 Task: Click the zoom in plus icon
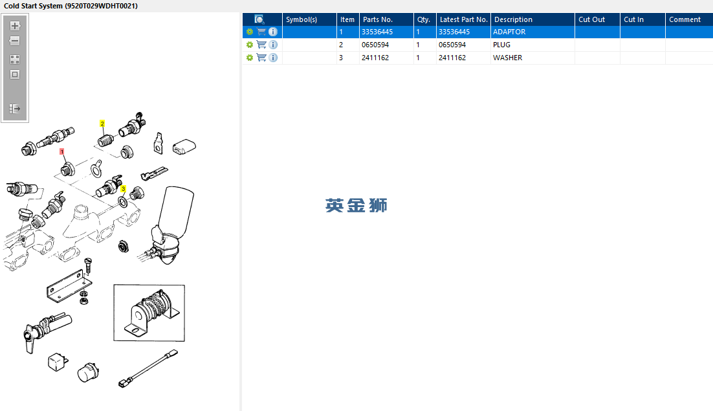[x=14, y=26]
